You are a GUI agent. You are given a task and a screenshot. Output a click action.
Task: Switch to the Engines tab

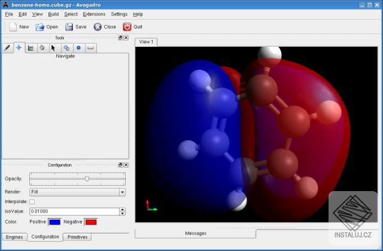14,237
